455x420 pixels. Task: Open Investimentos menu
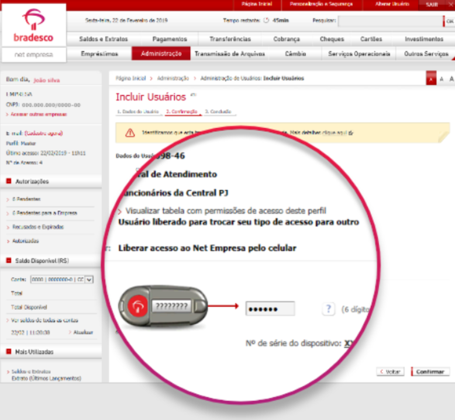pos(424,39)
